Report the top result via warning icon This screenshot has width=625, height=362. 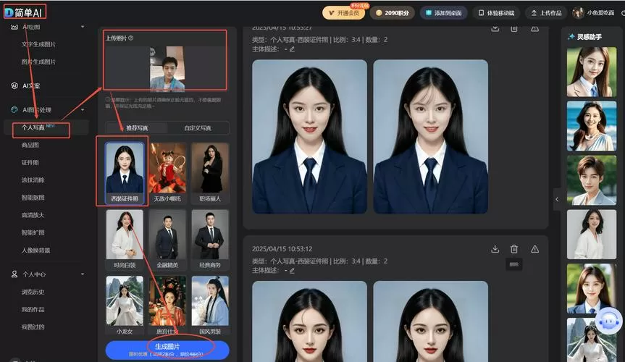pyautogui.click(x=535, y=28)
